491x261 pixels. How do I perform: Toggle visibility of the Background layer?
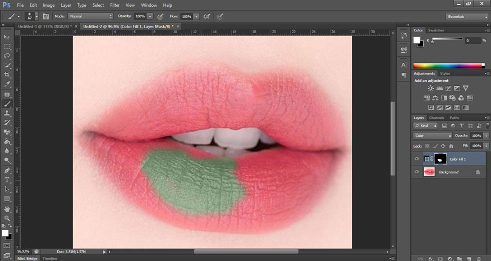(416, 172)
